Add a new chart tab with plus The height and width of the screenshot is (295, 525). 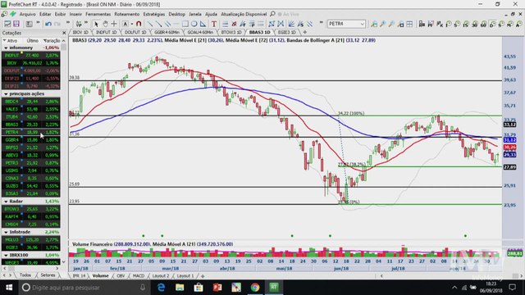(x=304, y=33)
